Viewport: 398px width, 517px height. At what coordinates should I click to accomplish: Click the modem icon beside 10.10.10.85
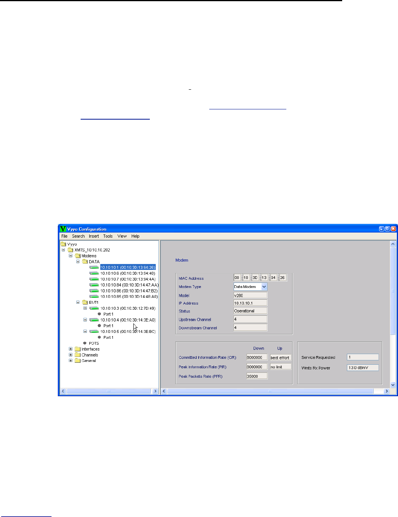(94, 297)
